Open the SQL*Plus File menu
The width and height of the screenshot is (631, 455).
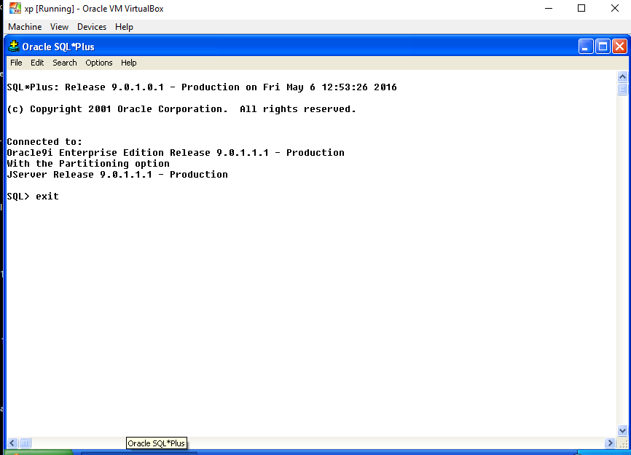coord(16,63)
